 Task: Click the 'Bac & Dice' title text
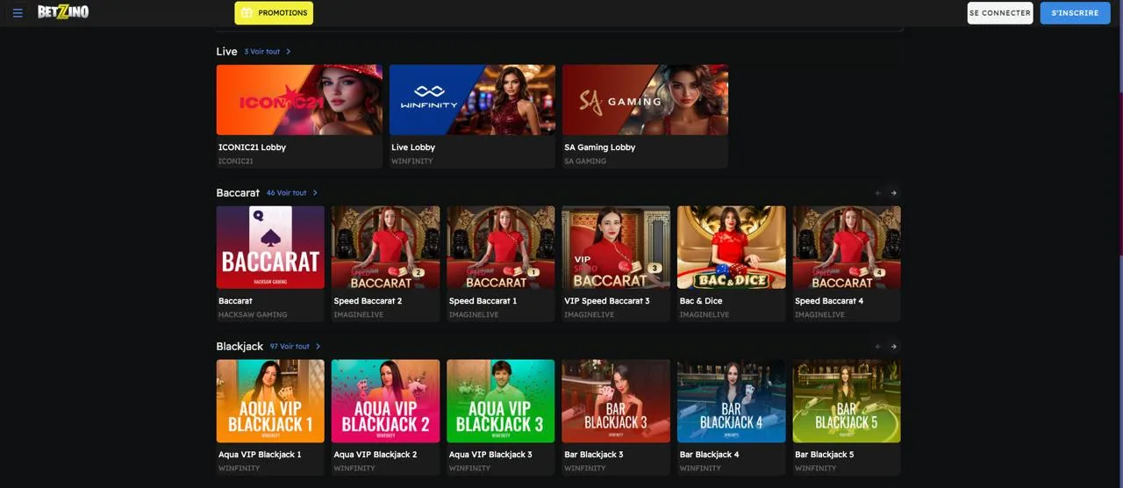pos(701,301)
